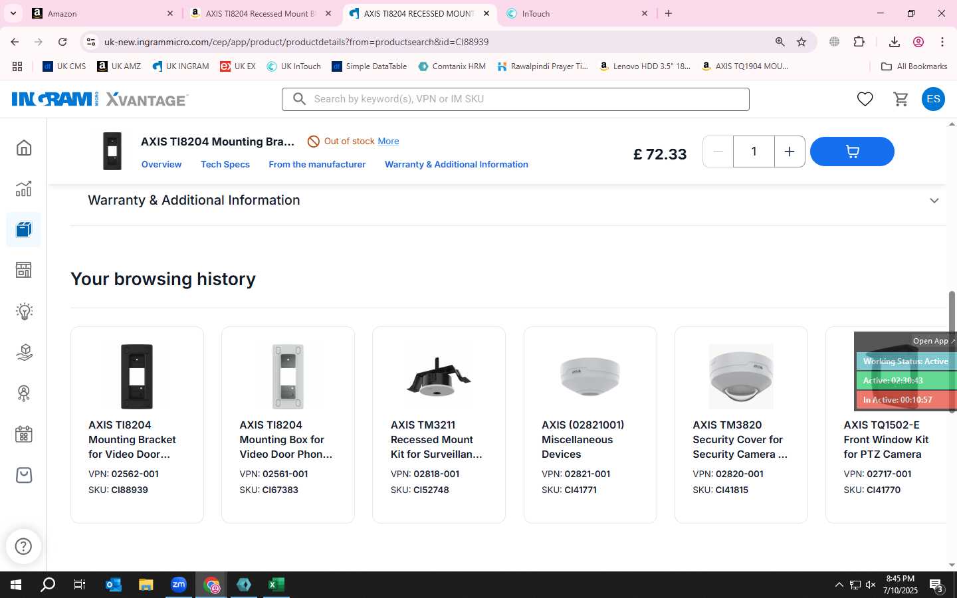Screen dimensions: 957x598
Task: Open Windows Start menu
Action: coord(16,585)
